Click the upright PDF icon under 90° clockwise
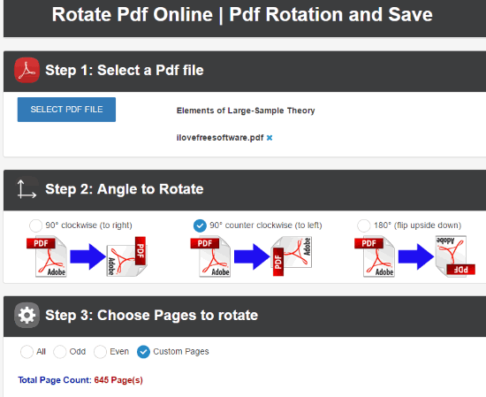The height and width of the screenshot is (397, 486). (x=47, y=256)
